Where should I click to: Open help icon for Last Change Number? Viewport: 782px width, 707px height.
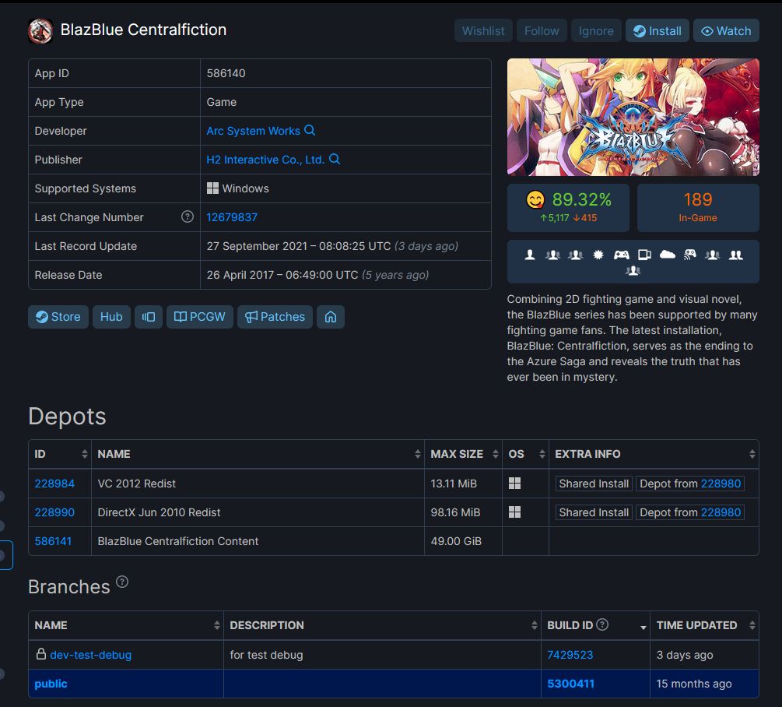pos(187,216)
